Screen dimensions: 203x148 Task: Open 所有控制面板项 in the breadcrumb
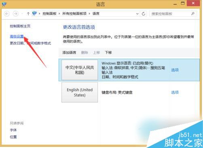[x=74, y=14]
